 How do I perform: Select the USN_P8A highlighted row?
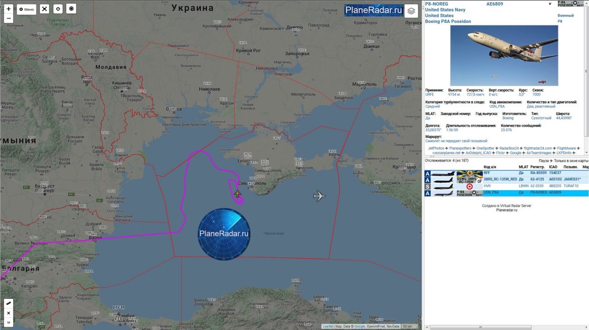(x=506, y=193)
